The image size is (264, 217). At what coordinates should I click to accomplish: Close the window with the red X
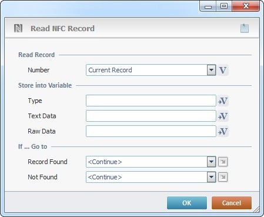(246, 6)
